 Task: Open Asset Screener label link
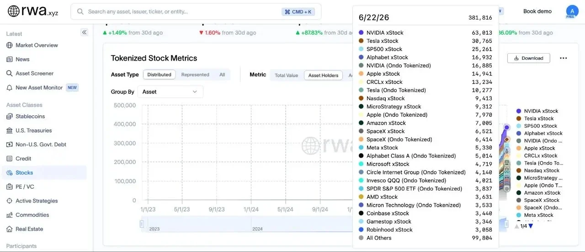[35, 73]
